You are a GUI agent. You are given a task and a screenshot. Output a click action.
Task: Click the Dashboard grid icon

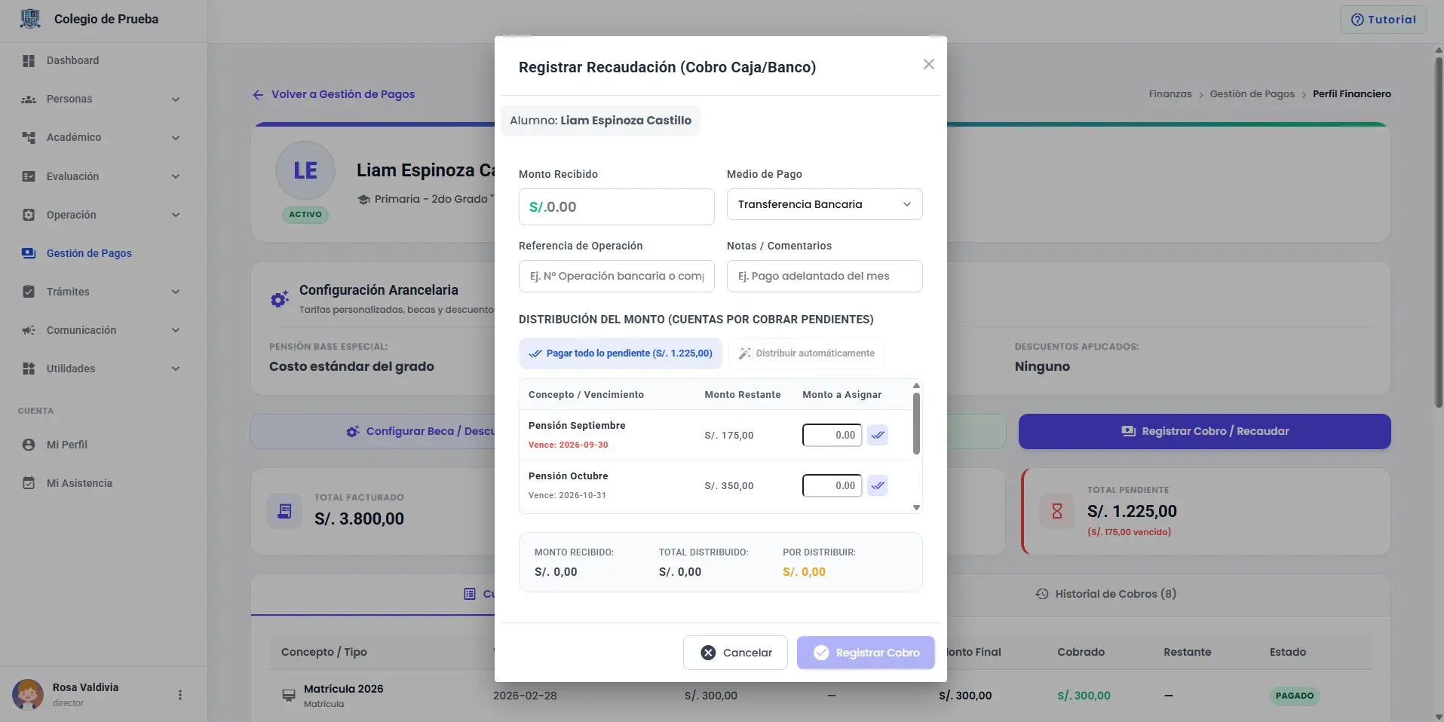click(29, 60)
